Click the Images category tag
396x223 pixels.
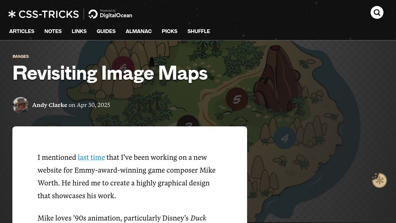(21, 57)
